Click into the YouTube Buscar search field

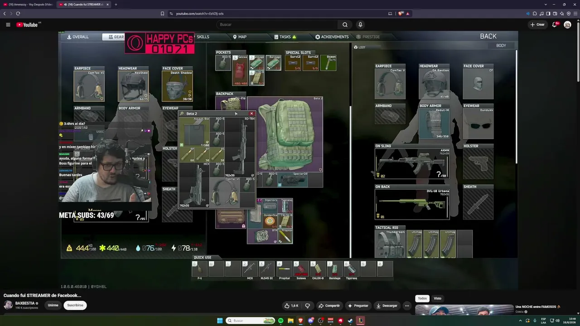click(x=276, y=24)
